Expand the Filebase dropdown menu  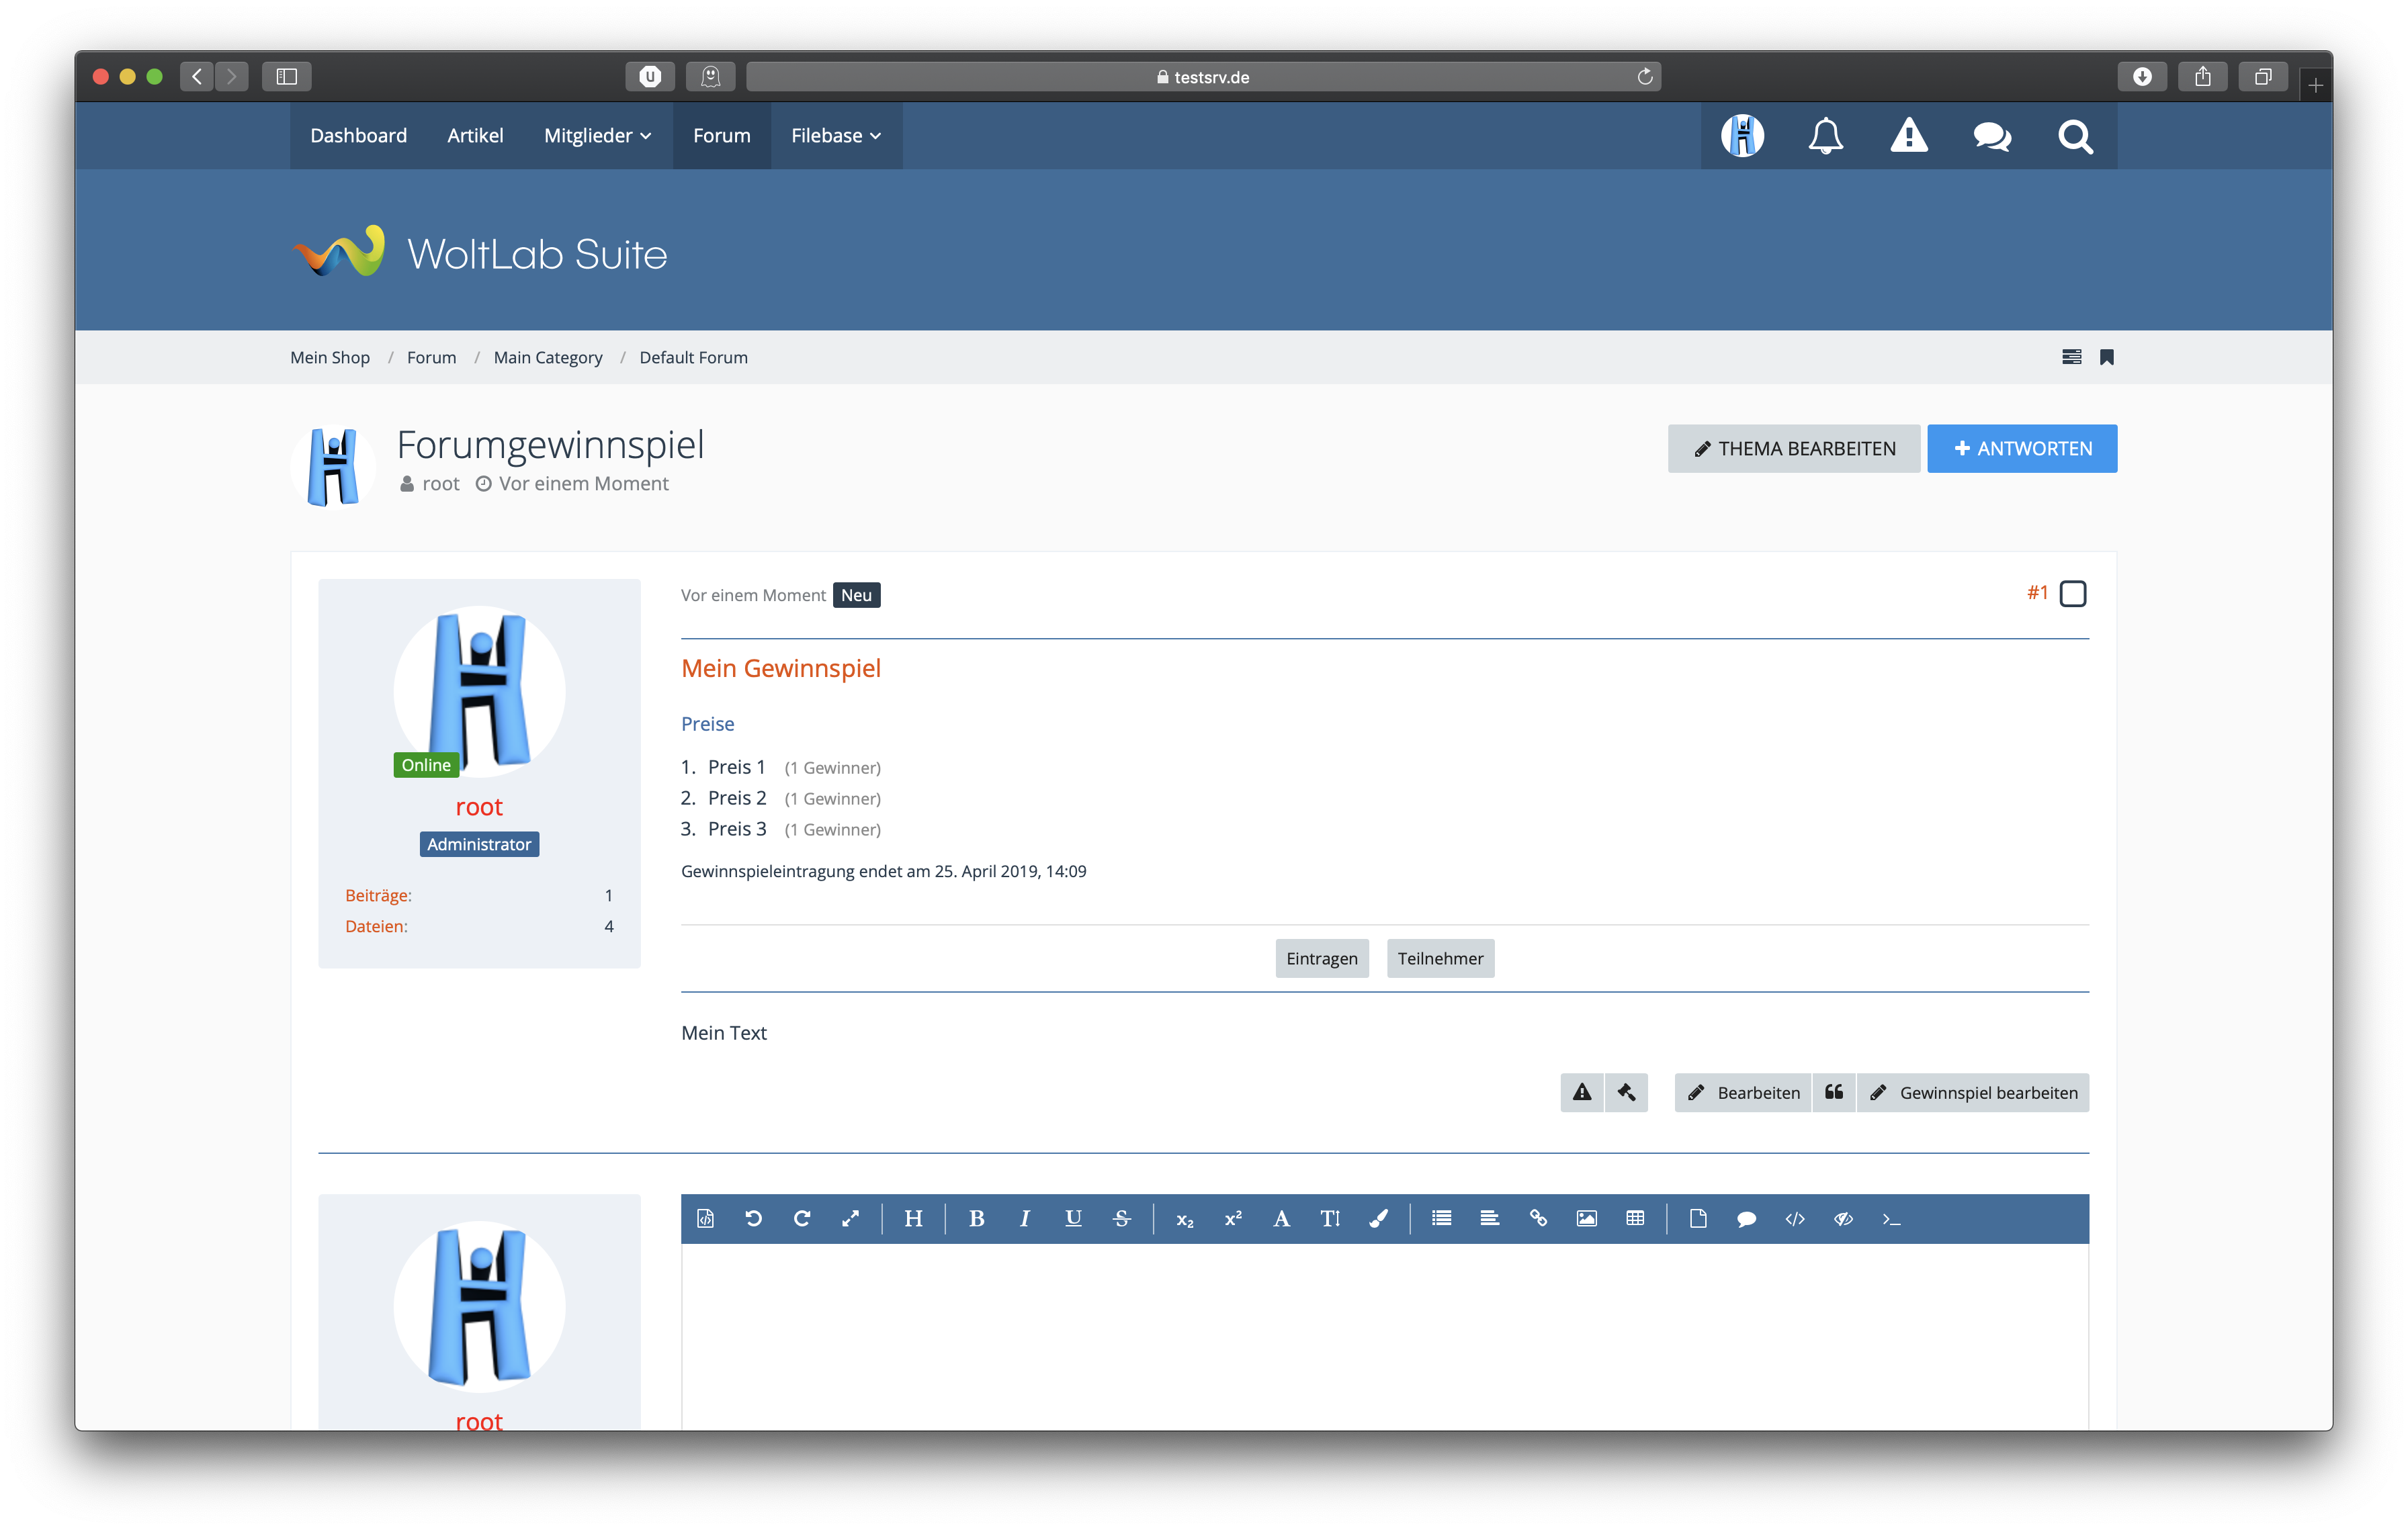pyautogui.click(x=835, y=136)
